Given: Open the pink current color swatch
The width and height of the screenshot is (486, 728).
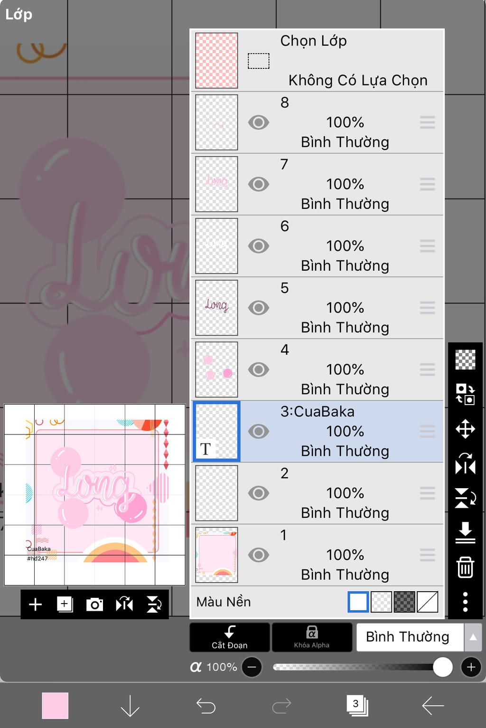Looking at the screenshot, I should tap(55, 706).
